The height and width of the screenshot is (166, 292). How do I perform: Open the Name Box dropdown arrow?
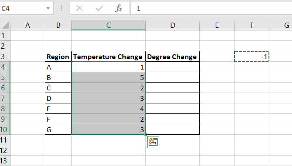pos(48,8)
